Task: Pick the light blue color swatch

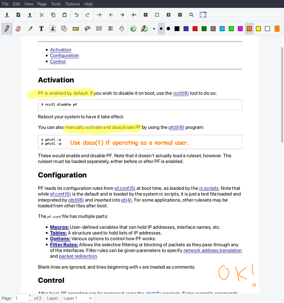Action: tap(222, 29)
